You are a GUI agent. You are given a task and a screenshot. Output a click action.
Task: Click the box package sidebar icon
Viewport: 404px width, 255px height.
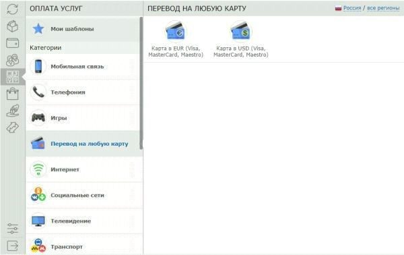coord(12,26)
